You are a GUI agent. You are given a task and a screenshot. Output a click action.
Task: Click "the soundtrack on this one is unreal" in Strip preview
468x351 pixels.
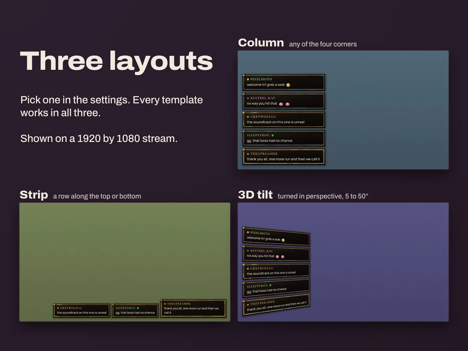82,313
